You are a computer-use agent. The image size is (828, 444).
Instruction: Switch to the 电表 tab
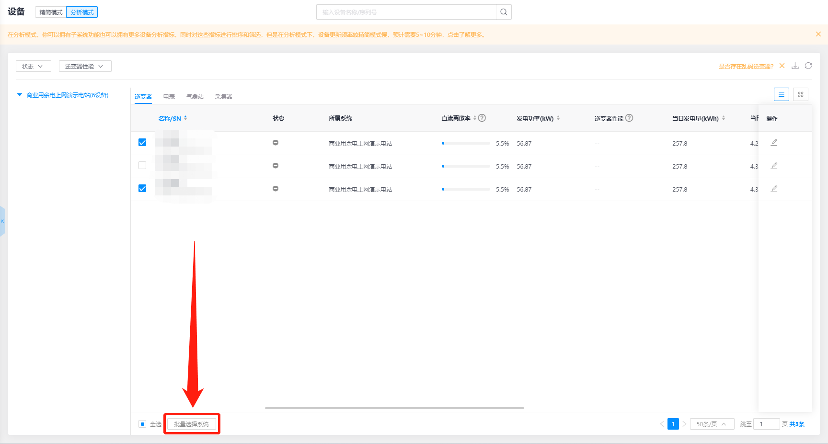pos(169,97)
